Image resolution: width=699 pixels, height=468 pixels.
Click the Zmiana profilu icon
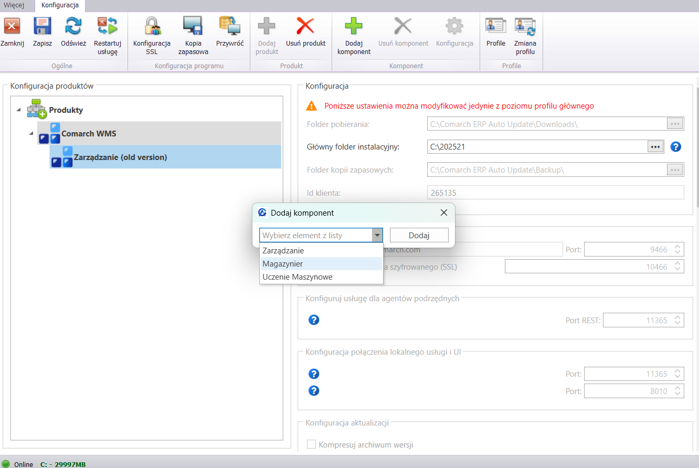[525, 26]
